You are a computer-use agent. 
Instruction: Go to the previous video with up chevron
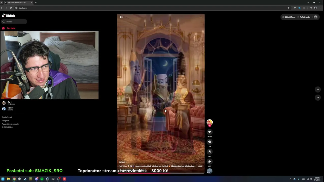[x=318, y=89]
